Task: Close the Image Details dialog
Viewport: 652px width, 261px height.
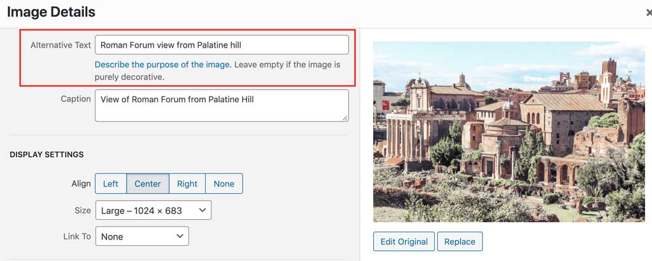Action: [x=648, y=12]
